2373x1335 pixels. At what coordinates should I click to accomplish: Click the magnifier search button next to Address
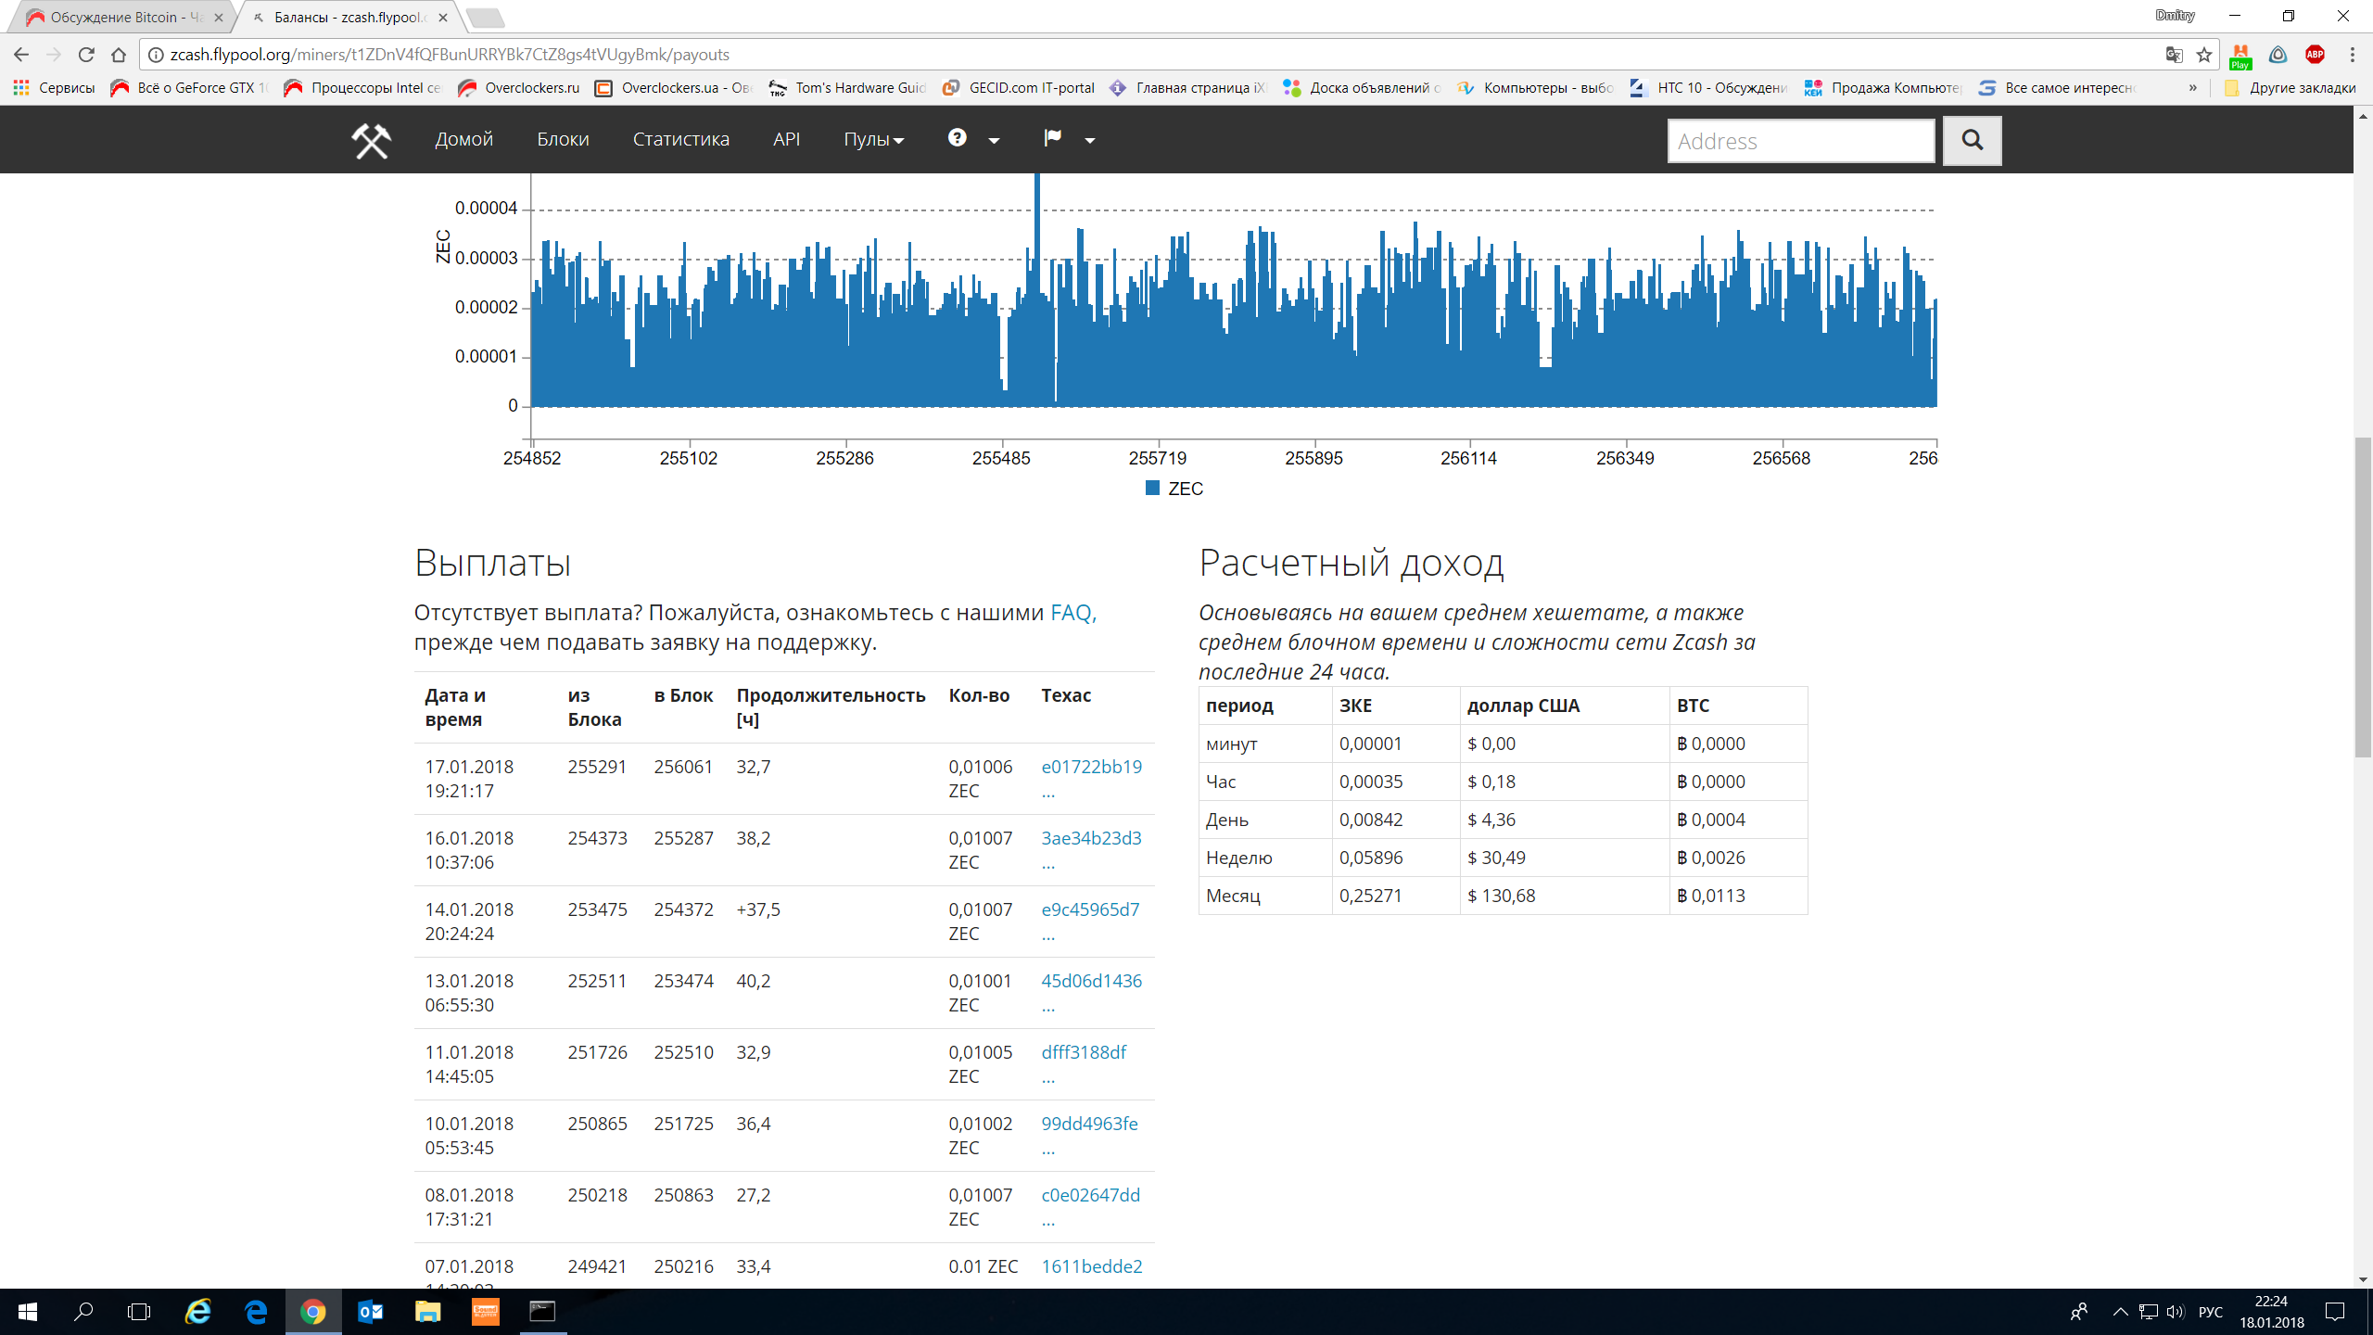(x=1972, y=140)
